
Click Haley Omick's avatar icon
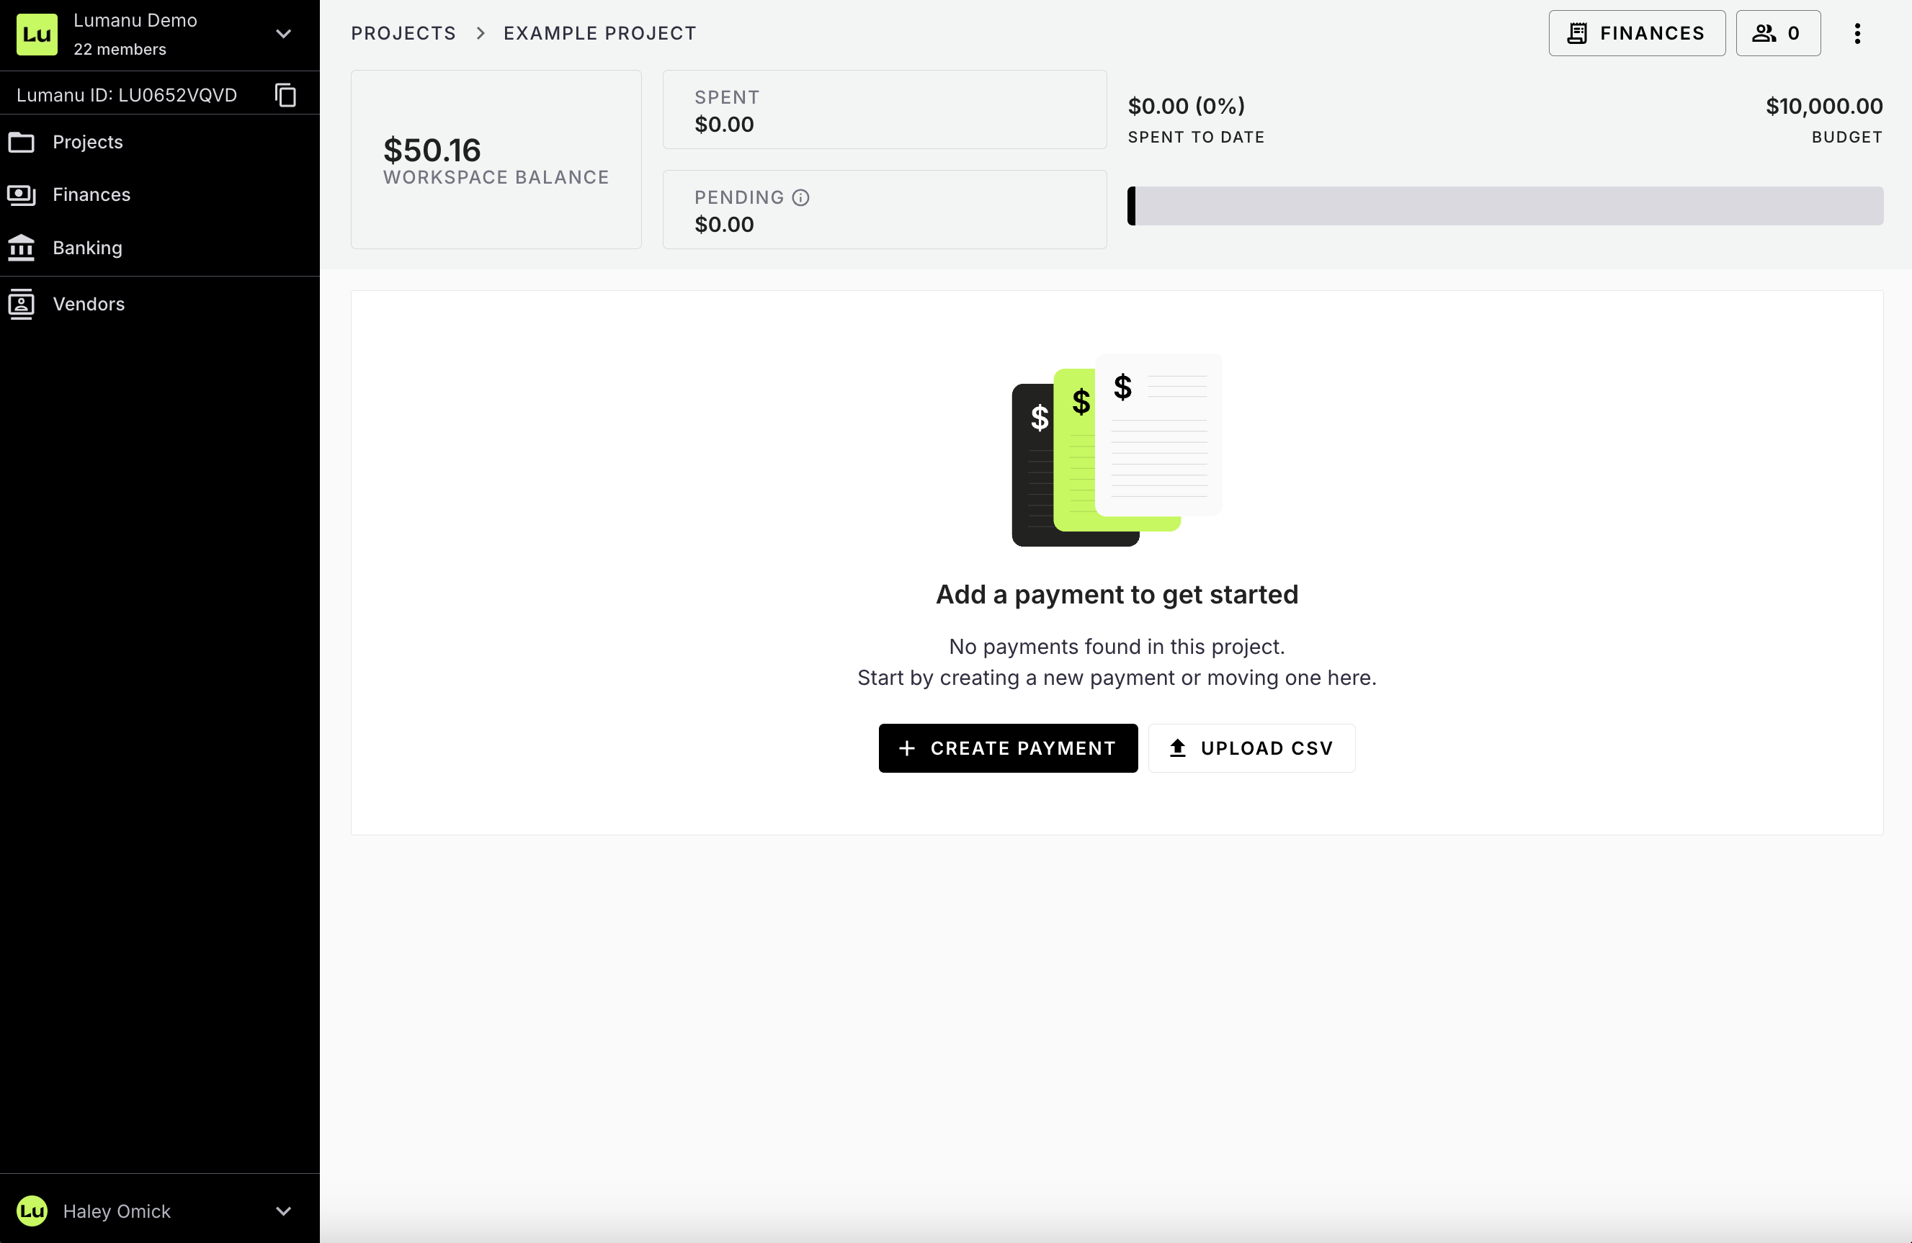point(32,1210)
